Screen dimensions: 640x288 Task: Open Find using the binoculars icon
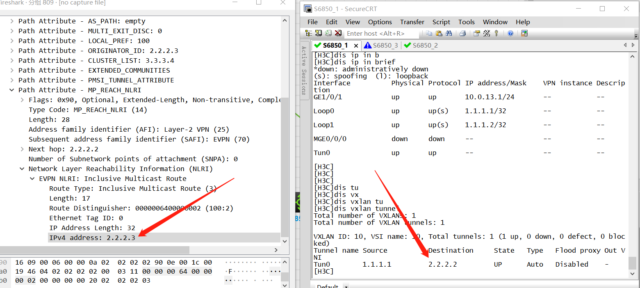tap(449, 33)
